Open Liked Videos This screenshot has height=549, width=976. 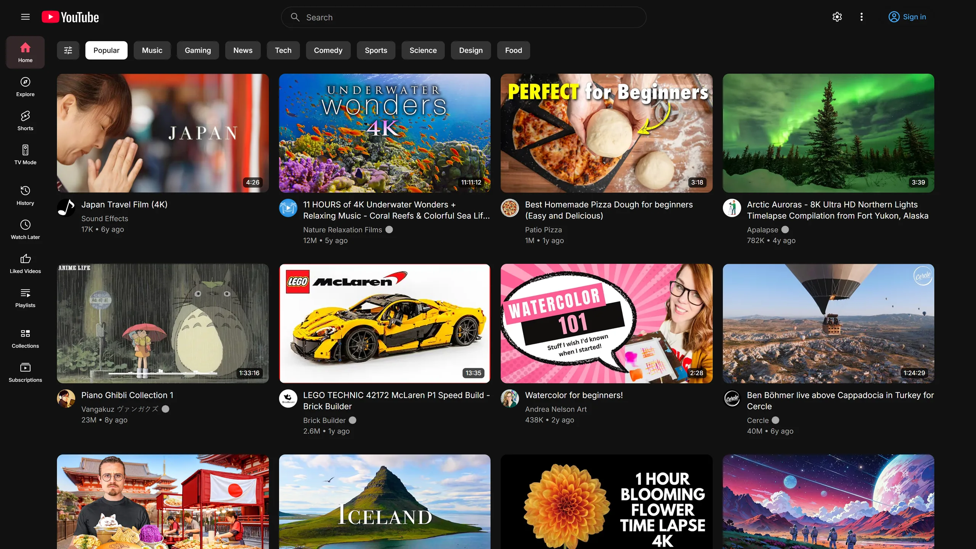click(25, 263)
